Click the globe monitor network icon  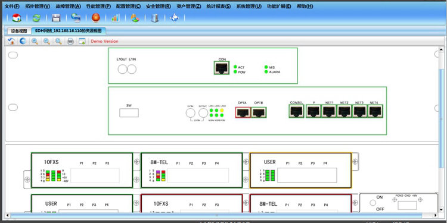76,18
